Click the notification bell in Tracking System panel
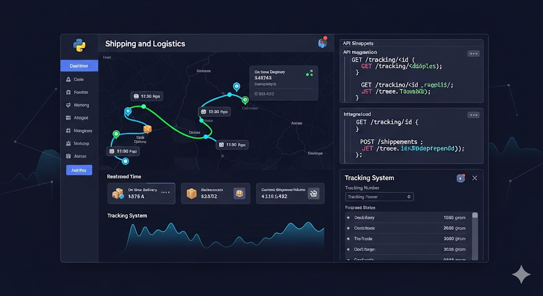Screen dimensions: 543x296 click(461, 178)
